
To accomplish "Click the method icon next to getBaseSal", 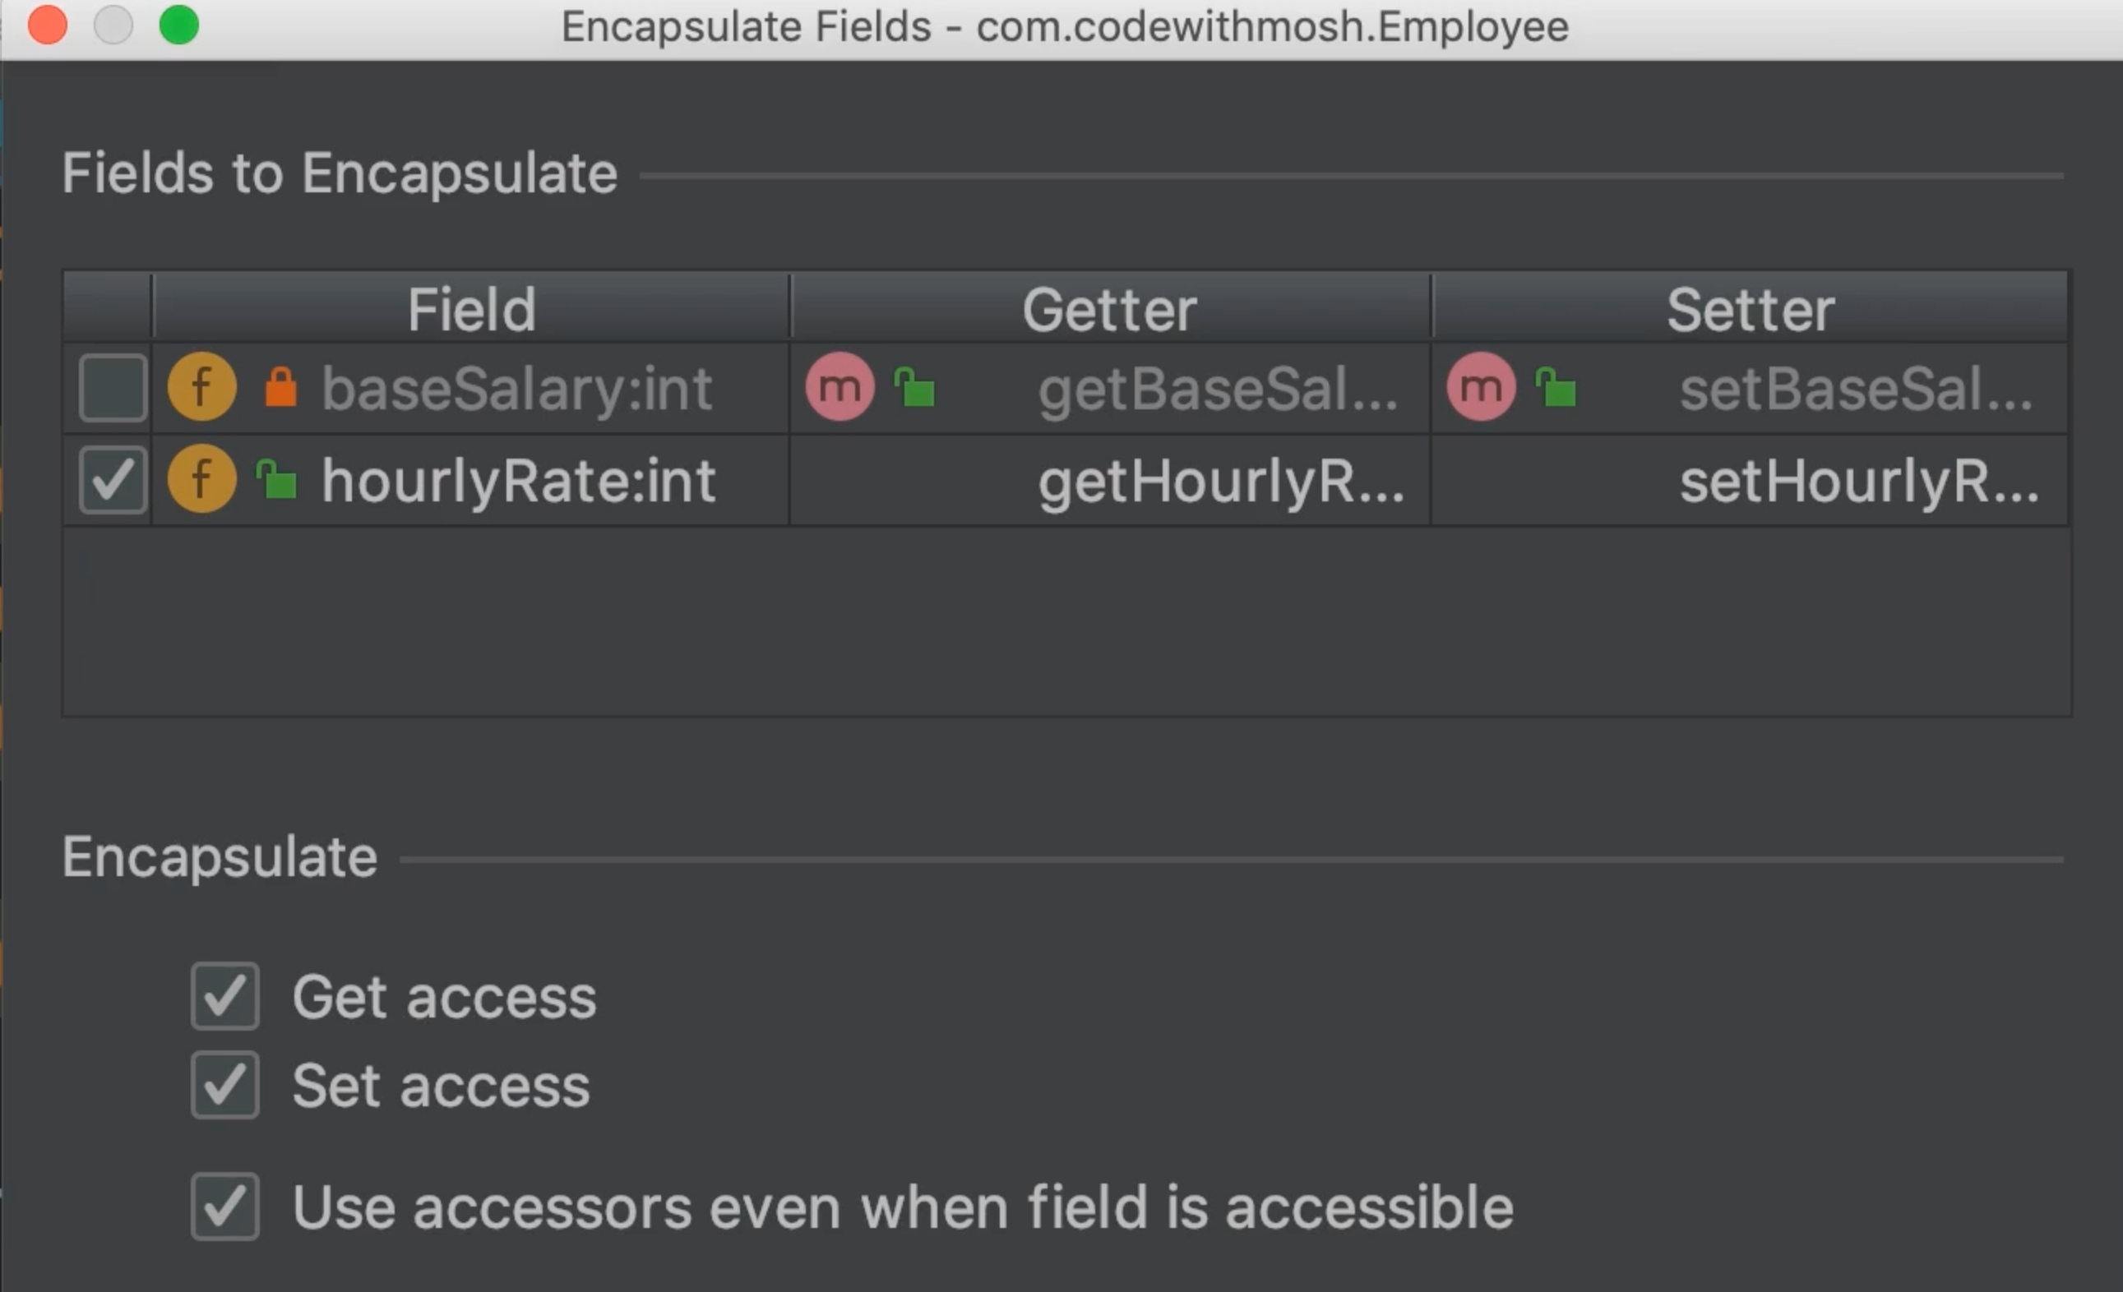I will (840, 387).
